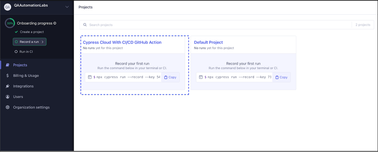The width and height of the screenshot is (378, 153).
Task: Click the Users person icon
Action: coord(8,97)
